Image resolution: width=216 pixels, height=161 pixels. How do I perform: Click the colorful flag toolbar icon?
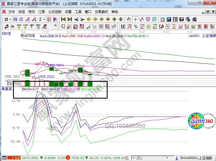[55, 19]
